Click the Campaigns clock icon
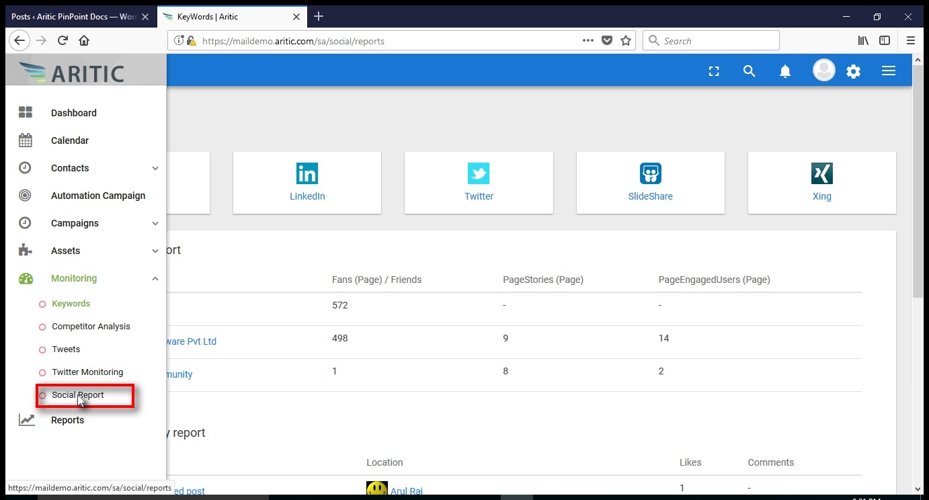This screenshot has height=500, width=929. tap(25, 222)
